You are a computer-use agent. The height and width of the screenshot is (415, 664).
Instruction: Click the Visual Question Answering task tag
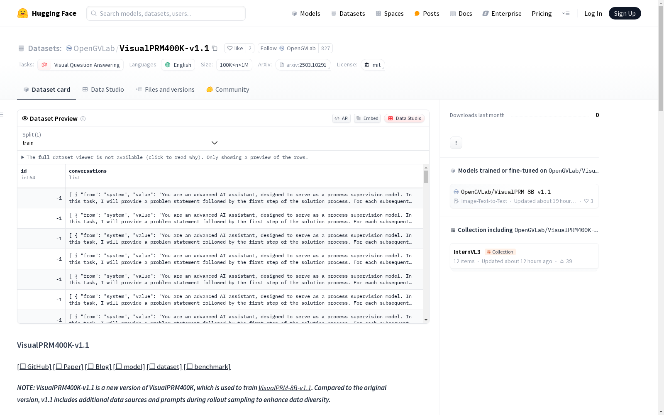click(x=81, y=65)
